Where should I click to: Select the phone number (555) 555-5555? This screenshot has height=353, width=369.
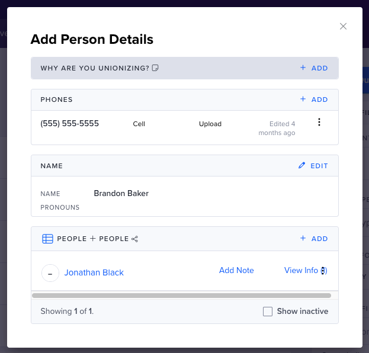coord(70,124)
